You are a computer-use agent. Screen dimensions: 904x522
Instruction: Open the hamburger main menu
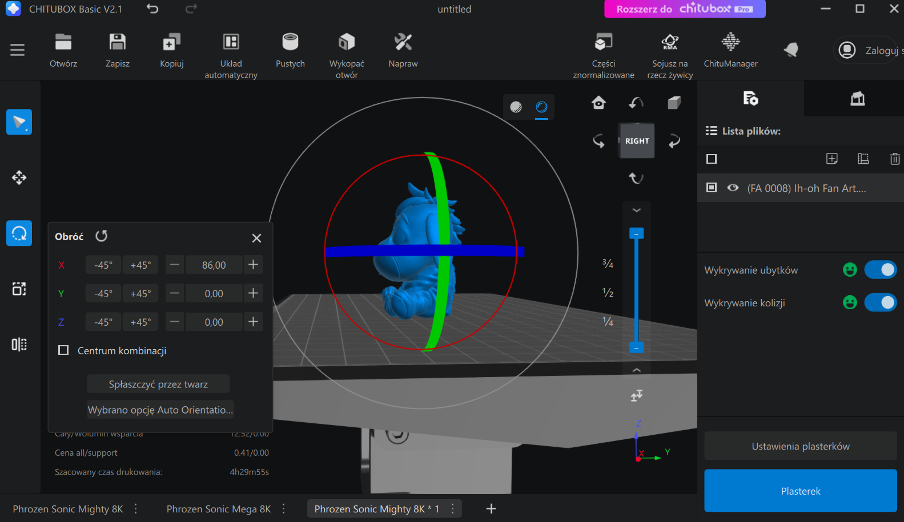[18, 50]
